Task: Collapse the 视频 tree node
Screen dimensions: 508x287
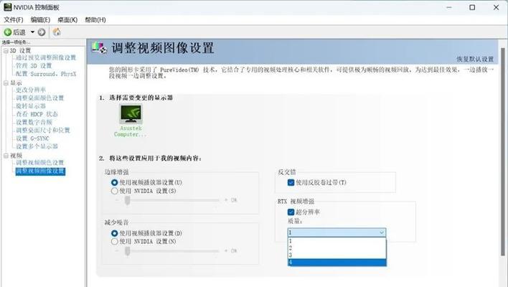Action: (6, 156)
